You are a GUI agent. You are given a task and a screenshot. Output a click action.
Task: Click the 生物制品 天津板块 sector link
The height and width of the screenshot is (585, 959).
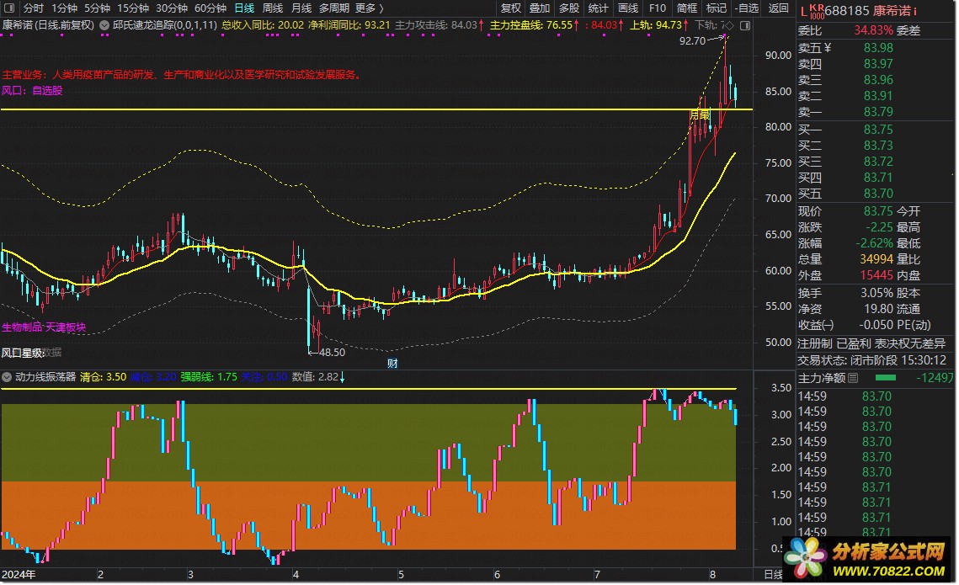pos(44,327)
